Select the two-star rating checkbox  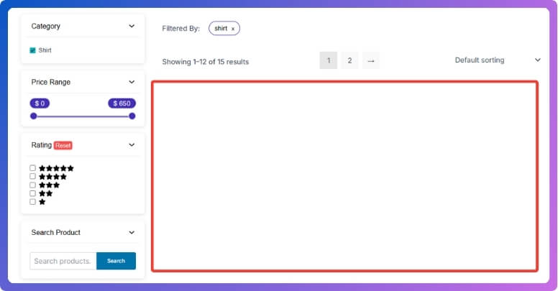[33, 193]
